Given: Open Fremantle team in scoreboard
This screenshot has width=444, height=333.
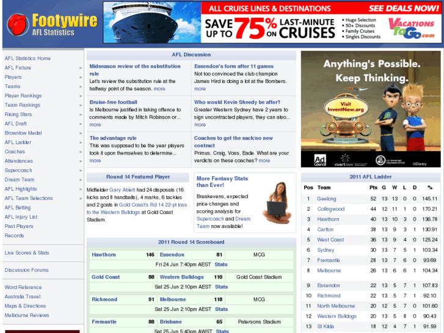Looking at the screenshot, I should click(104, 321).
